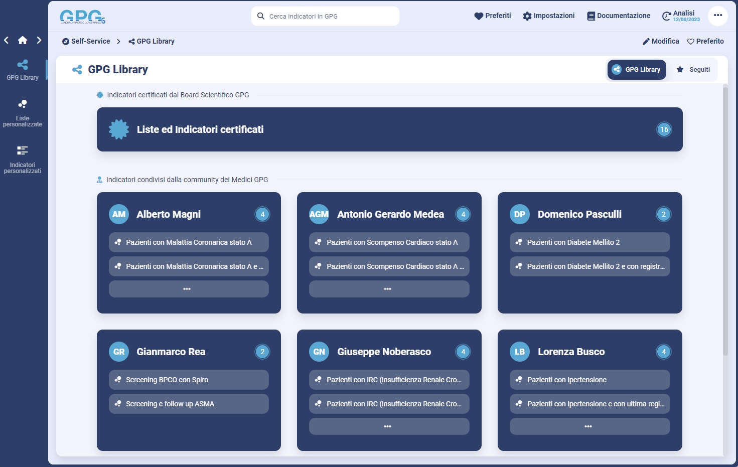738x467 pixels.
Task: Open Liste personalizzate in sidebar
Action: point(23,113)
